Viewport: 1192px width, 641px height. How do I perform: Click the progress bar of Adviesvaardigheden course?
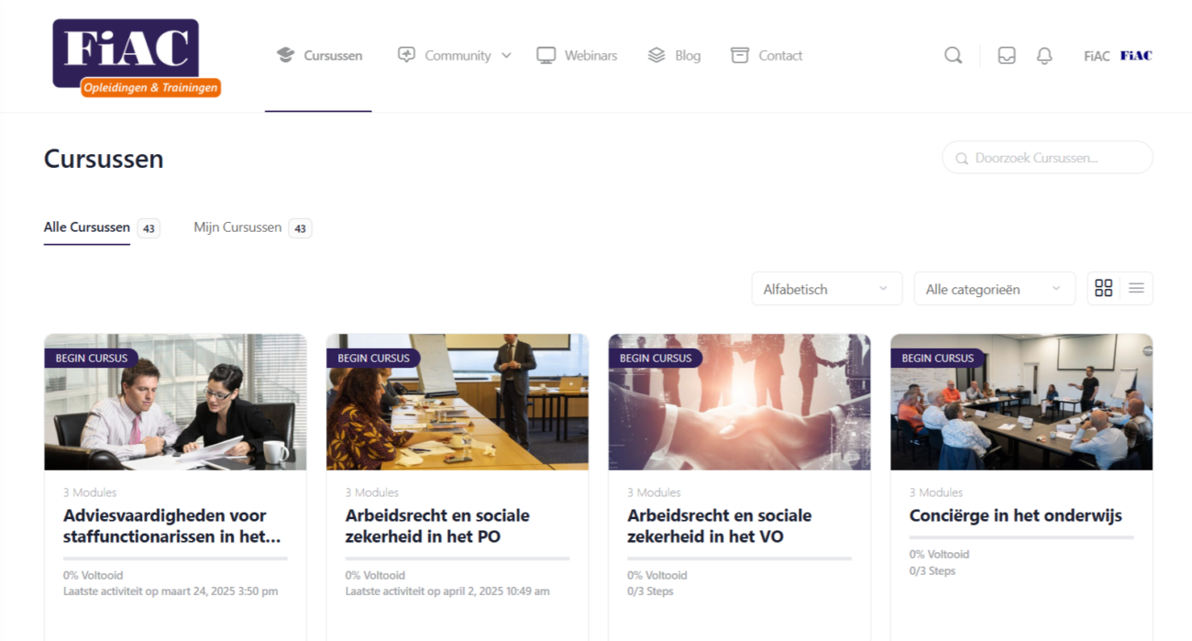(175, 558)
